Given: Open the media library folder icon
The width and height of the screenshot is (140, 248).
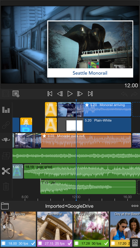Looking at the screenshot, I should [x=5, y=206].
